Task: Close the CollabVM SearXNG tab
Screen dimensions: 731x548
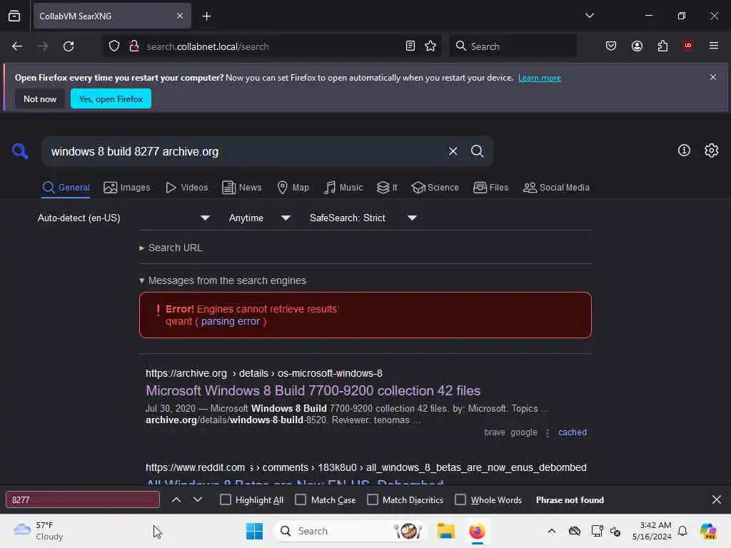Action: coord(180,16)
